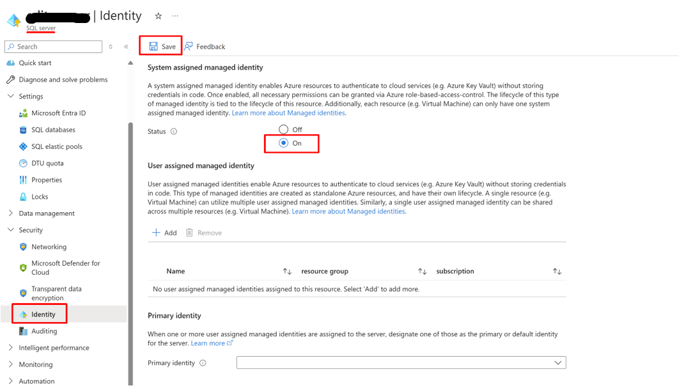
Task: Open the Properties page
Action: click(x=53, y=180)
